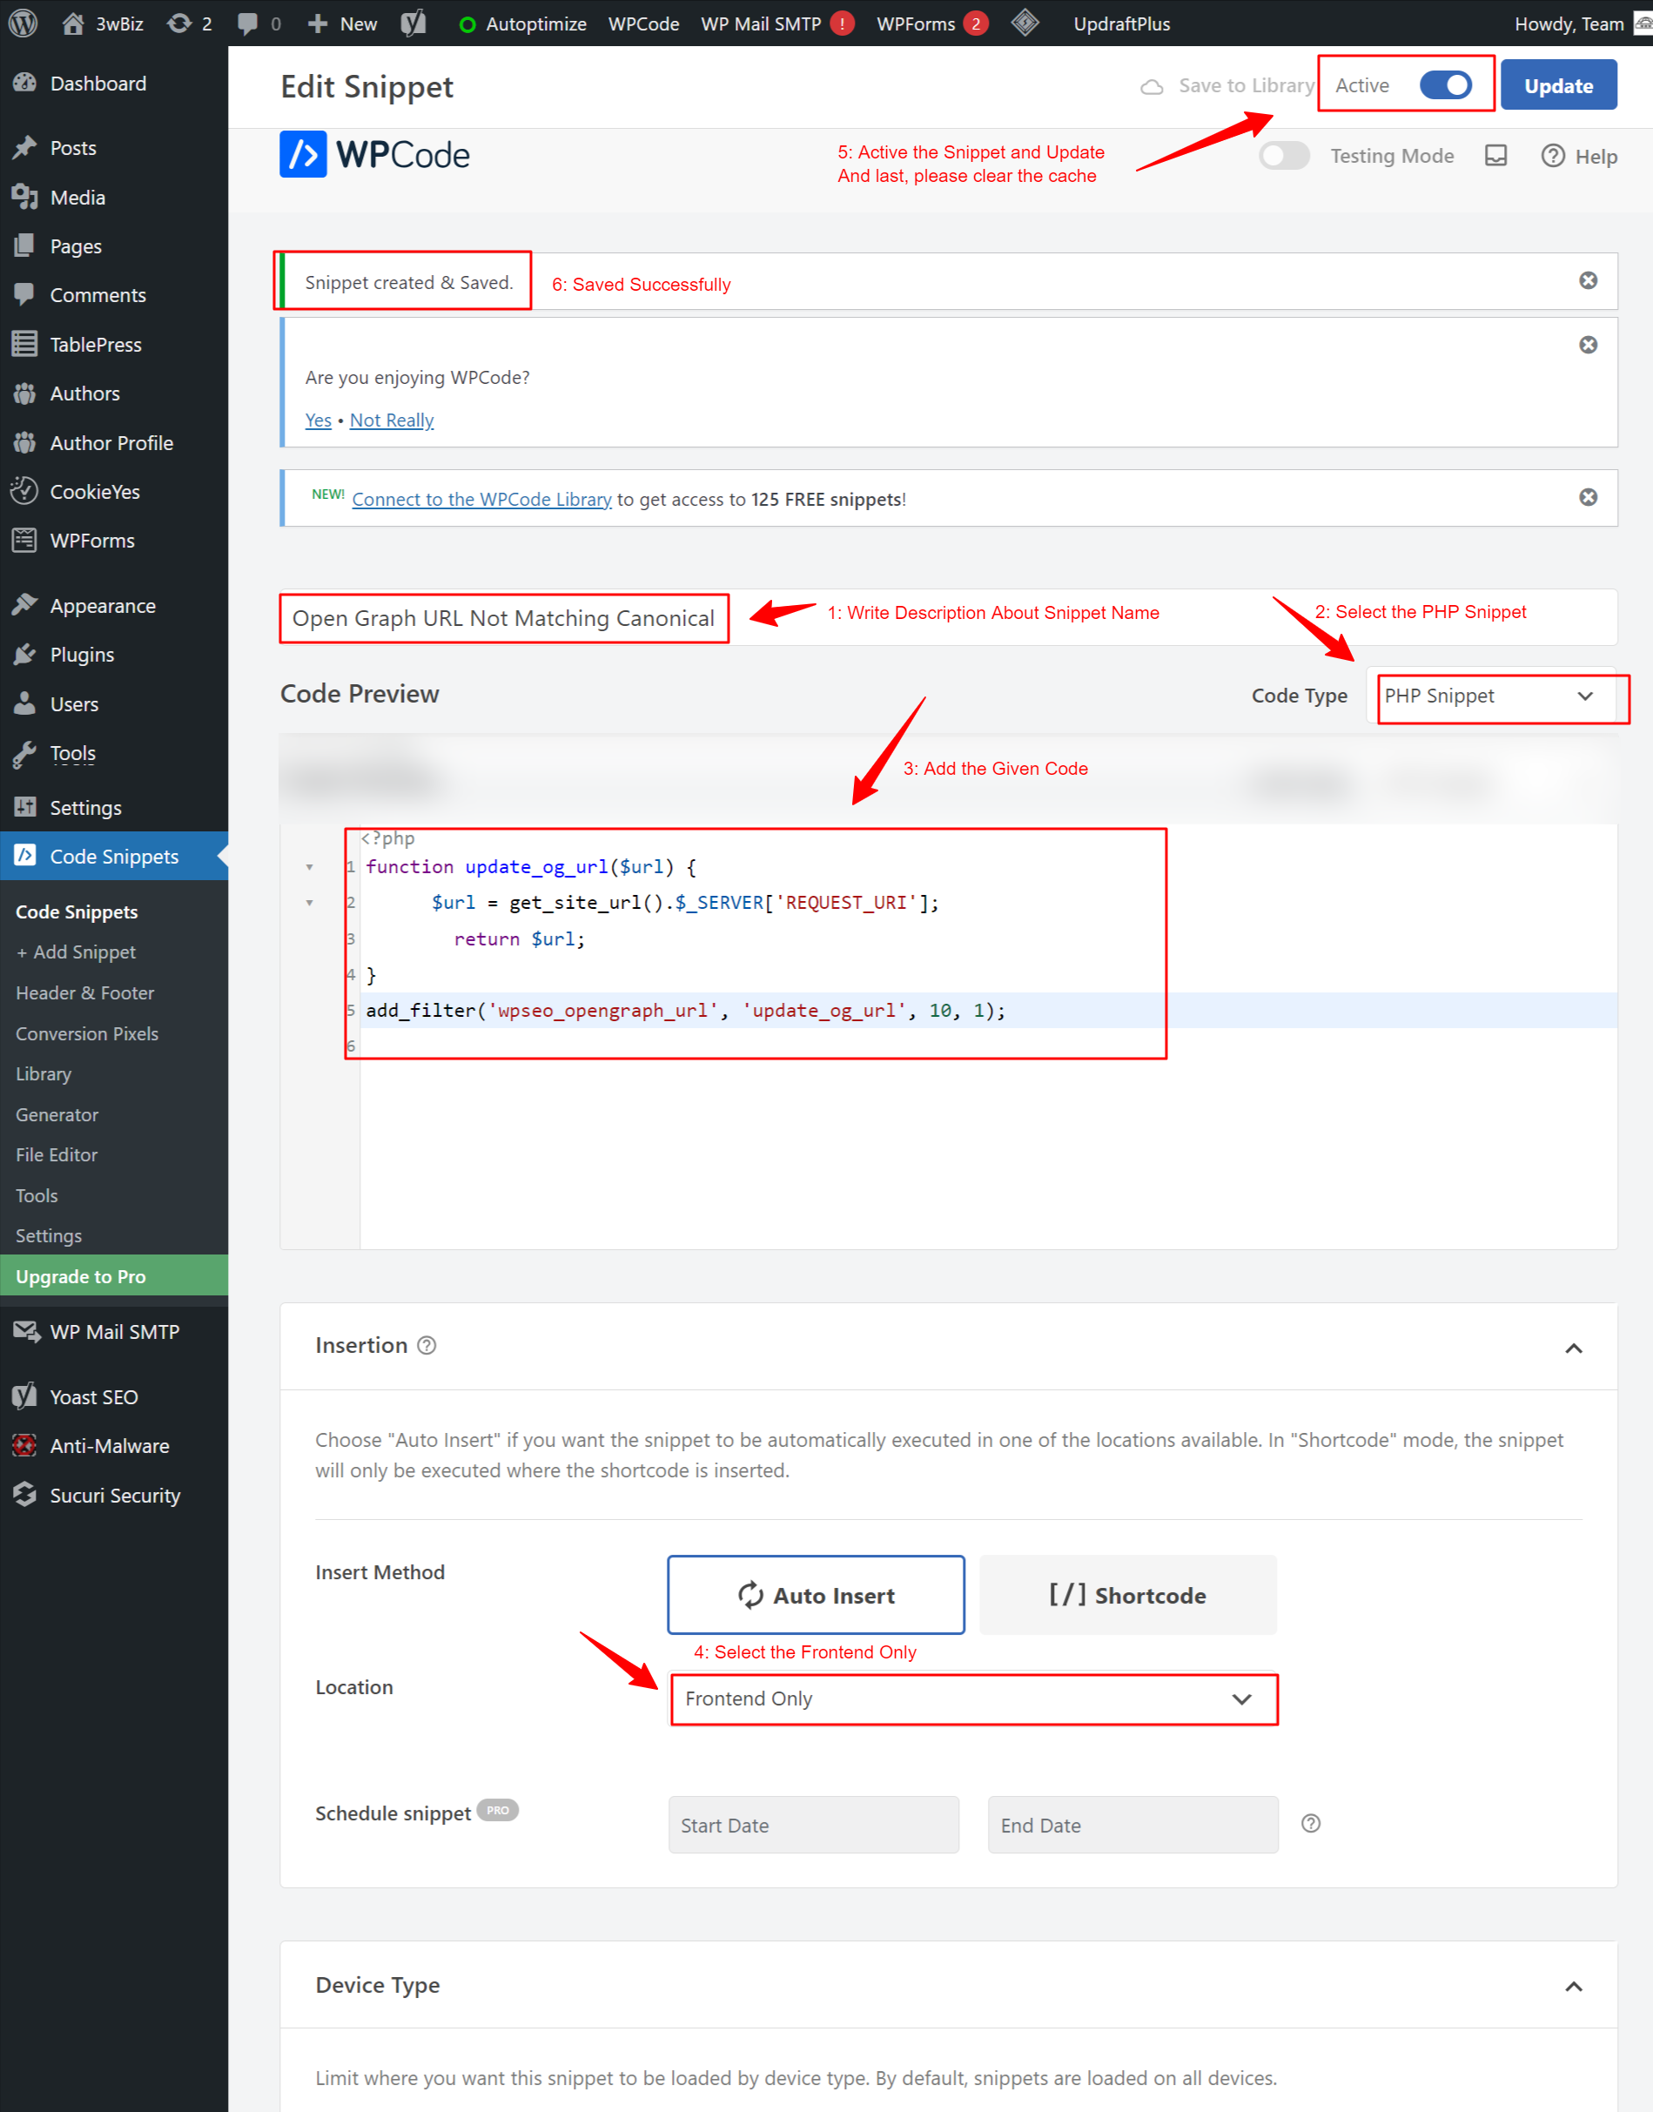Image resolution: width=1653 pixels, height=2112 pixels.
Task: Enable Testing Mode toggle
Action: (x=1284, y=156)
